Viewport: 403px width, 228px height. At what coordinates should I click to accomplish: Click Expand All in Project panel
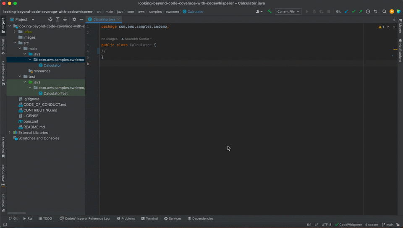[58, 19]
